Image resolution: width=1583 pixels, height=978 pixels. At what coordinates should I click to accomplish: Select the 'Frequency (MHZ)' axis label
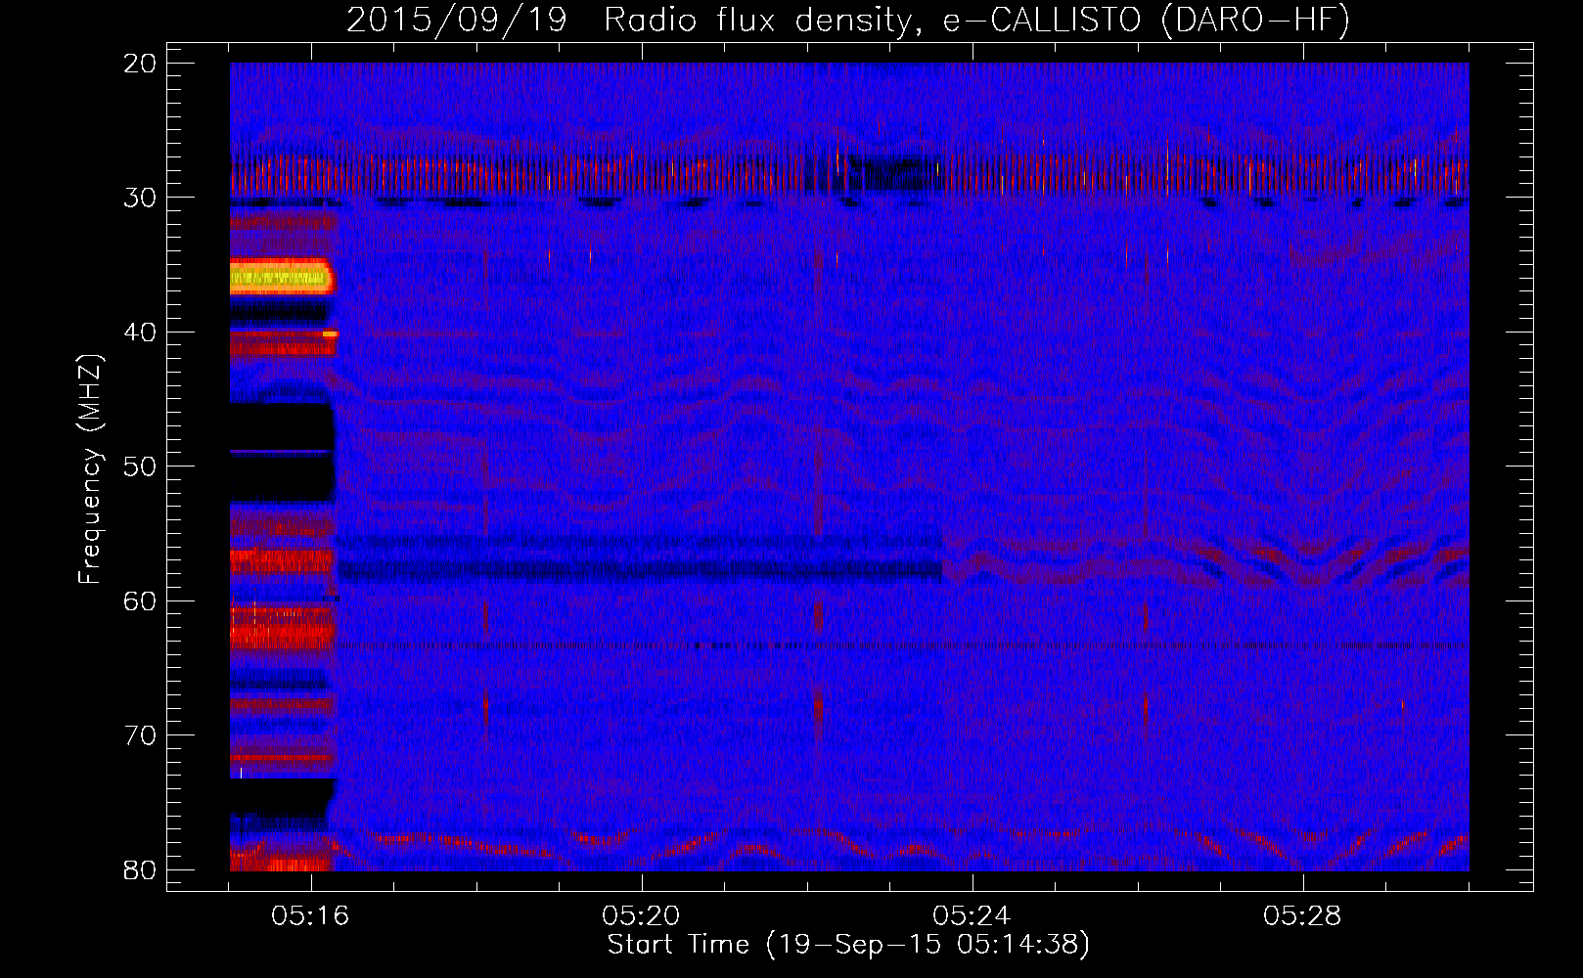pos(90,469)
